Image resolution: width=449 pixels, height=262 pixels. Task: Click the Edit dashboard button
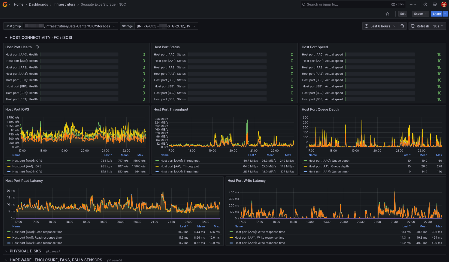pyautogui.click(x=403, y=14)
